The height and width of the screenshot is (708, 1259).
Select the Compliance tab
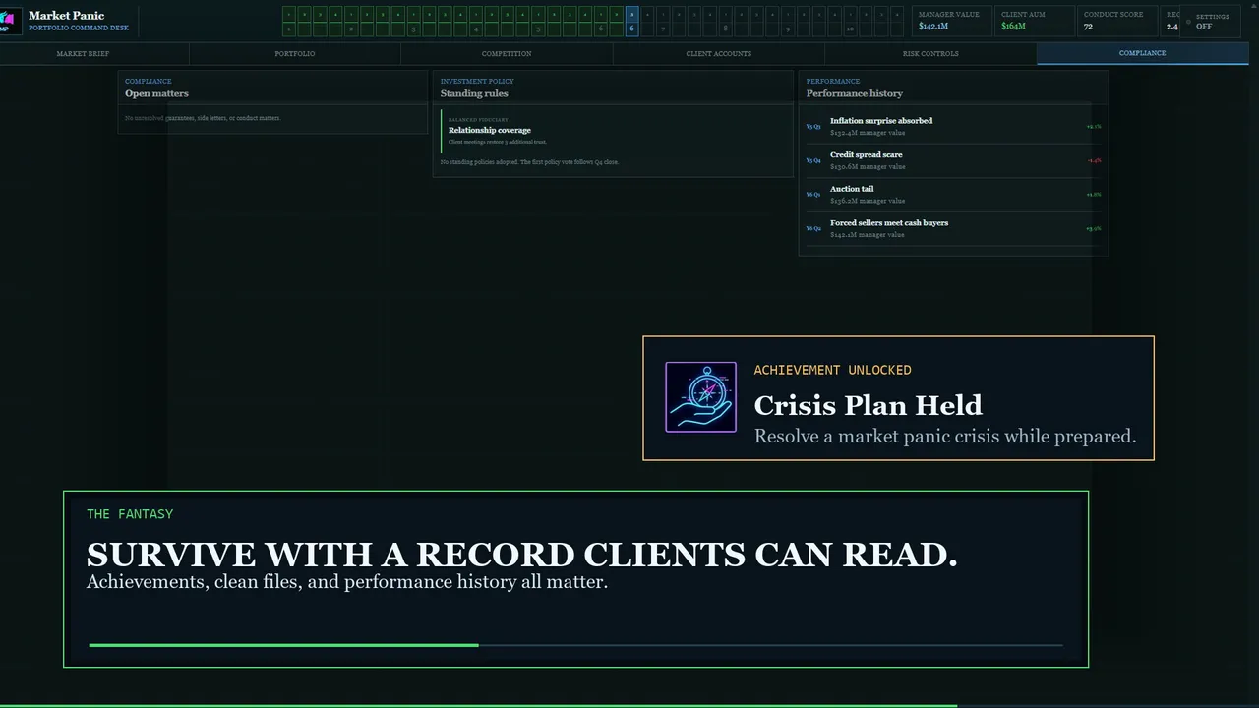(1142, 53)
